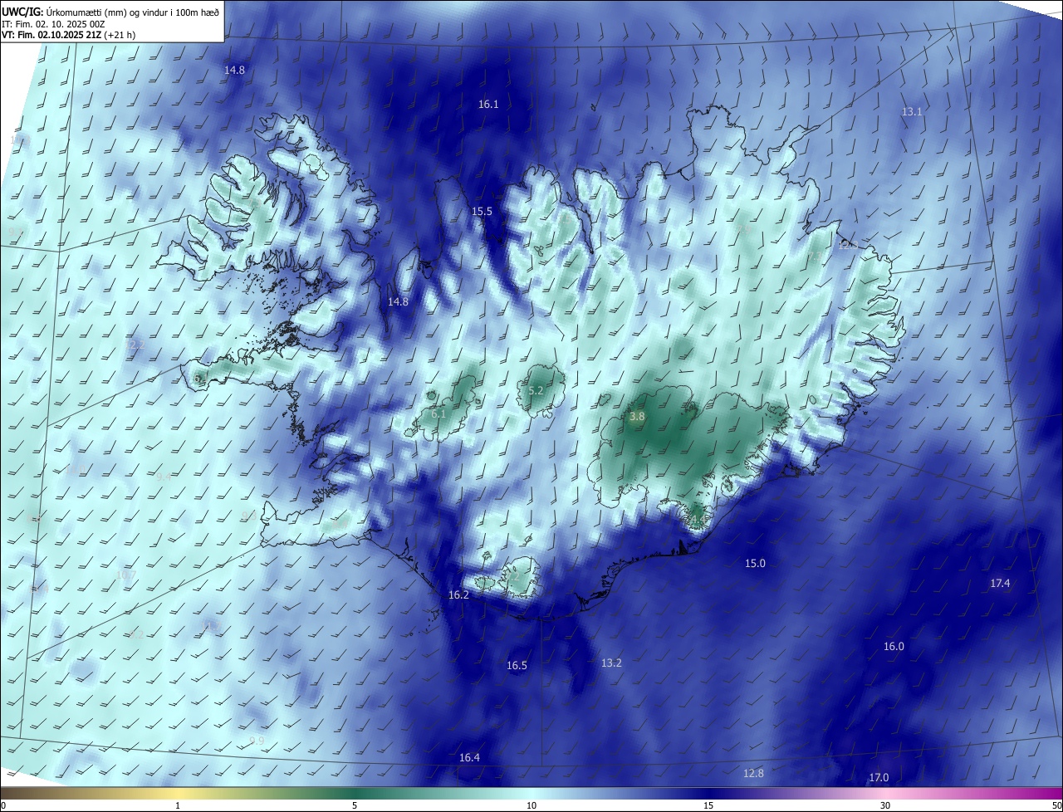Click the 12.8 value label
The width and height of the screenshot is (1063, 812).
click(753, 773)
